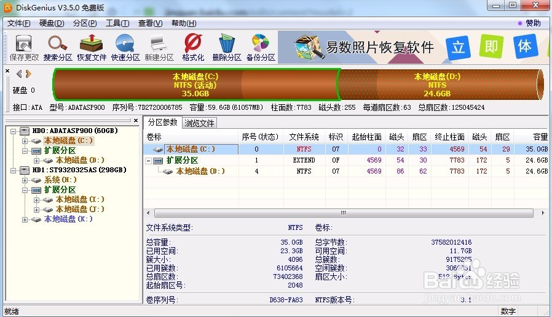This screenshot has width=552, height=317.
Task: Click drive icon beside 本地磁盘(K:) in tree
Action: point(36,220)
